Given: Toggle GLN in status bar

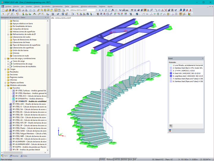Looking at the screenshot, I should click(x=130, y=159).
